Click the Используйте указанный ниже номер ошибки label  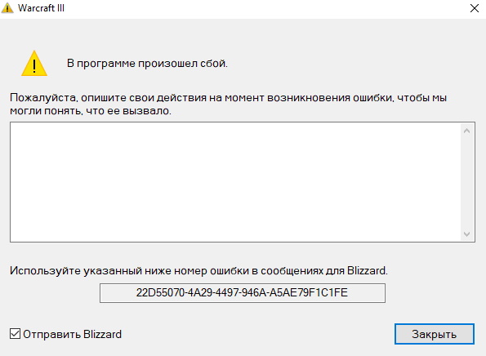coord(198,271)
